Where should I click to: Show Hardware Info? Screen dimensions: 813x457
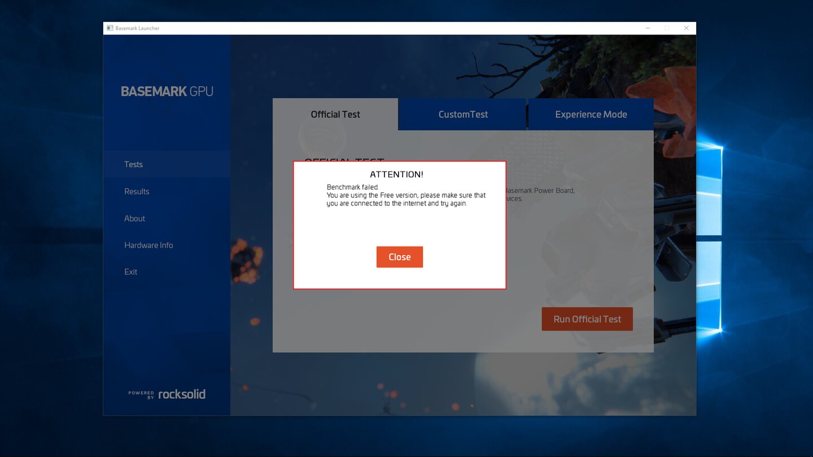[x=148, y=245]
